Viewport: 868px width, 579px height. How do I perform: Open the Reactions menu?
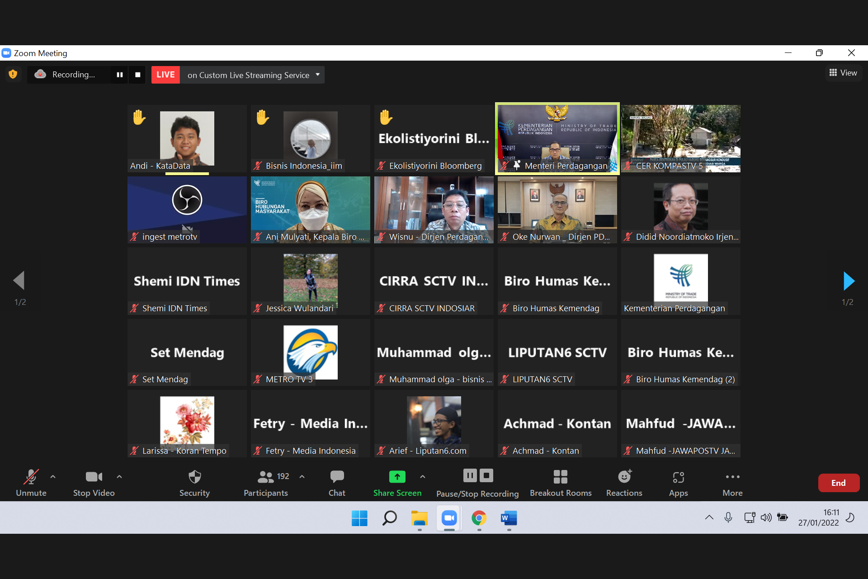coord(624,482)
